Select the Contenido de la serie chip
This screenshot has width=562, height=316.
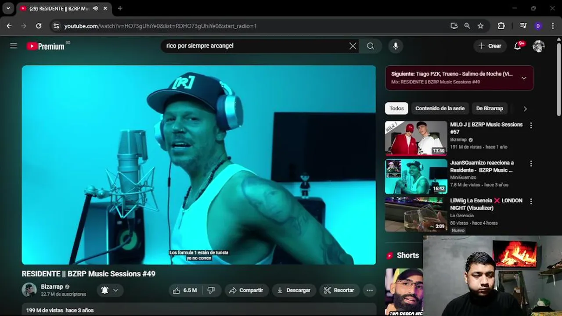pos(440,108)
